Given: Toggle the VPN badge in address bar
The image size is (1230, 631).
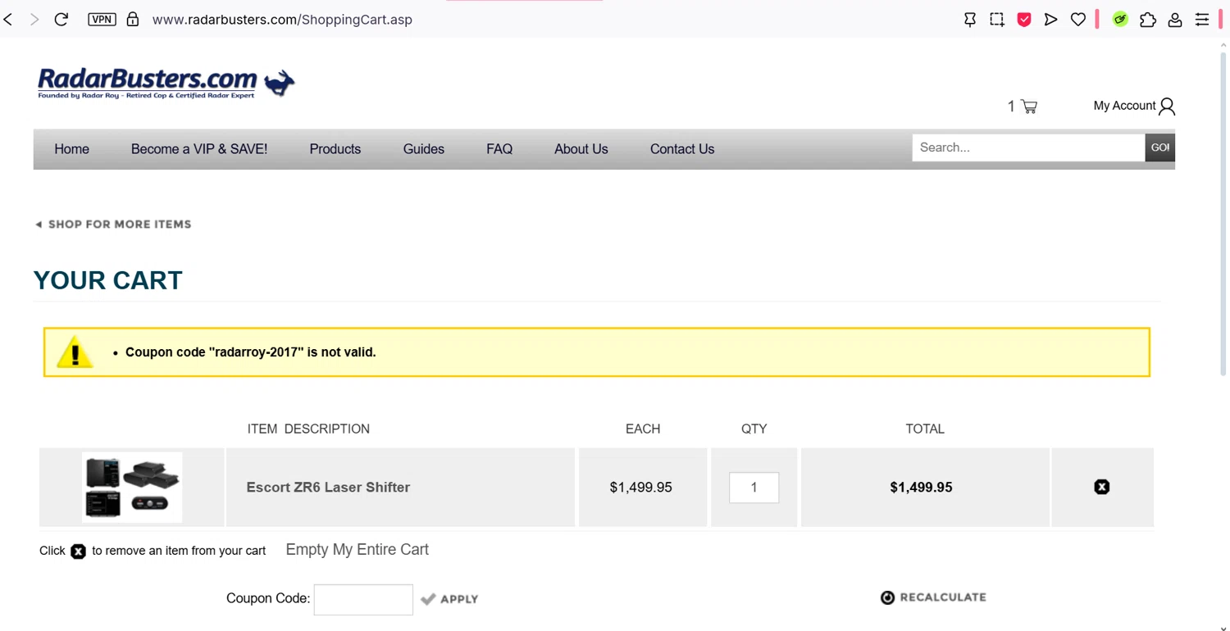Looking at the screenshot, I should 102,20.
